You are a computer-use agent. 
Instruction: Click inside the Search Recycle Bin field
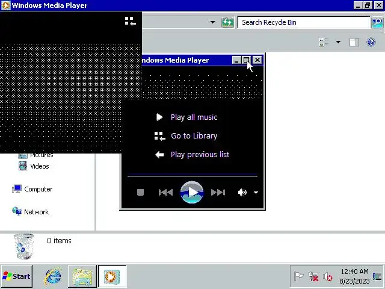[x=304, y=22]
